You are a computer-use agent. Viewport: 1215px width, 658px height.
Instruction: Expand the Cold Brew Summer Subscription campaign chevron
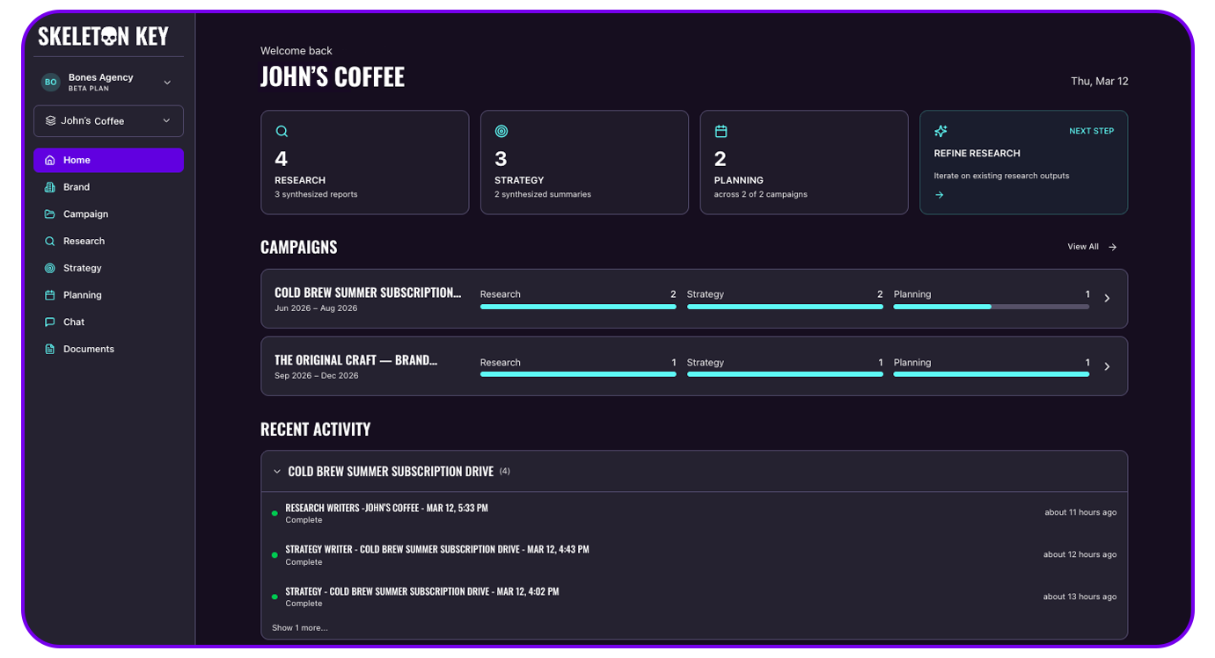tap(1107, 299)
